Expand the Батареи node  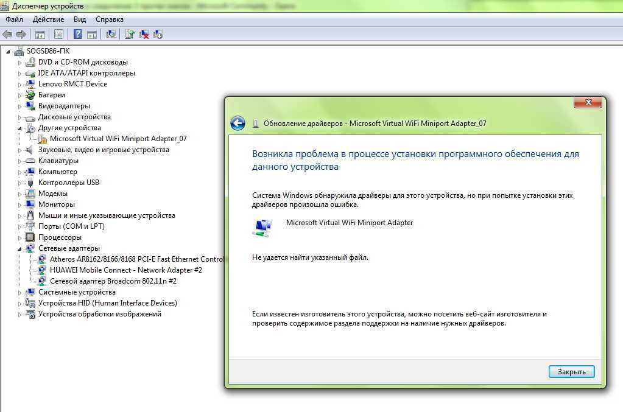[19, 96]
